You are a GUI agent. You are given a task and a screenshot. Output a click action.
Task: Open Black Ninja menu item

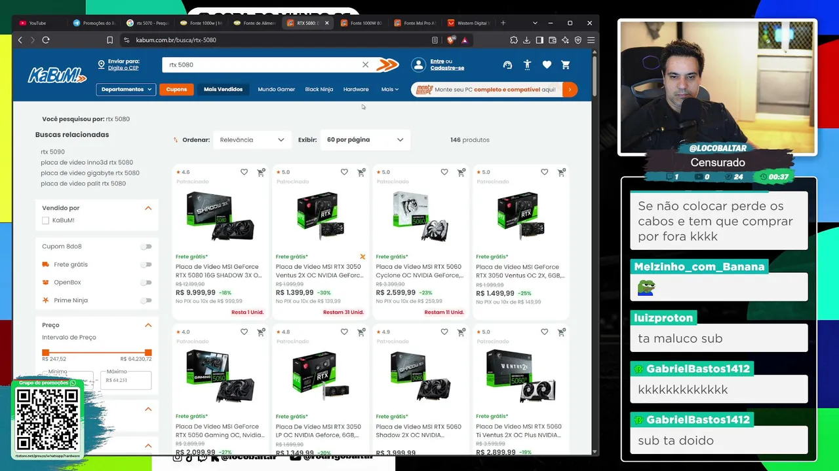319,89
